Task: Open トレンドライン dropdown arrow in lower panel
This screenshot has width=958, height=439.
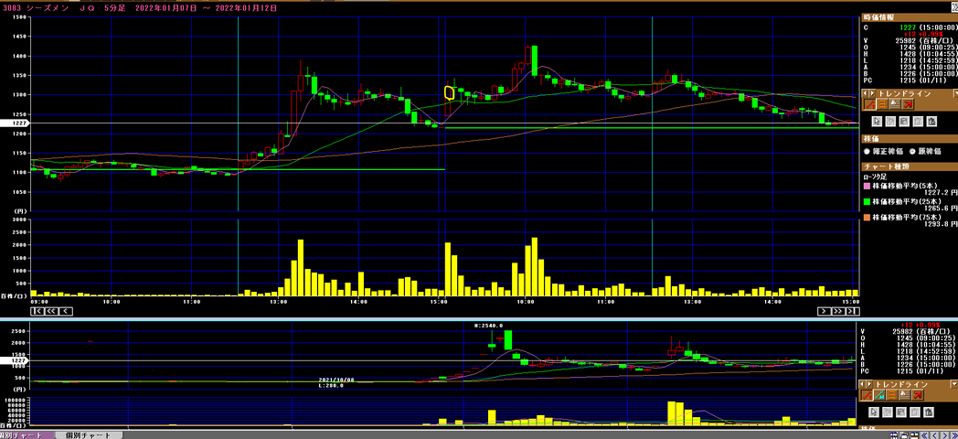Action: (x=953, y=384)
